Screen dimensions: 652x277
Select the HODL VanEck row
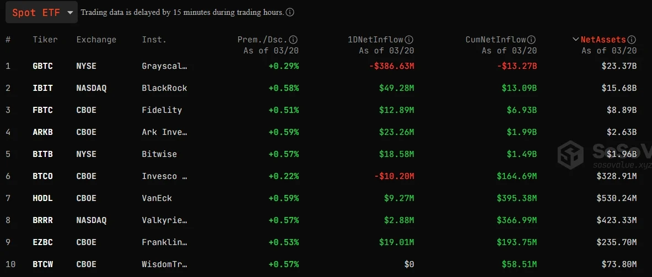click(x=44, y=198)
